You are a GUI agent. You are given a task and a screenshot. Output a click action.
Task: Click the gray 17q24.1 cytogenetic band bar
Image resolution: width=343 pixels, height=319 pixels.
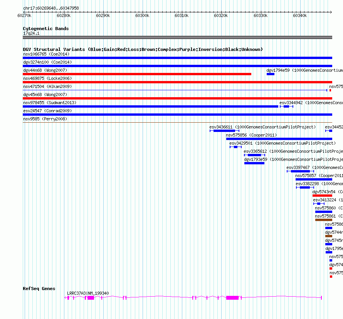[x=177, y=37]
